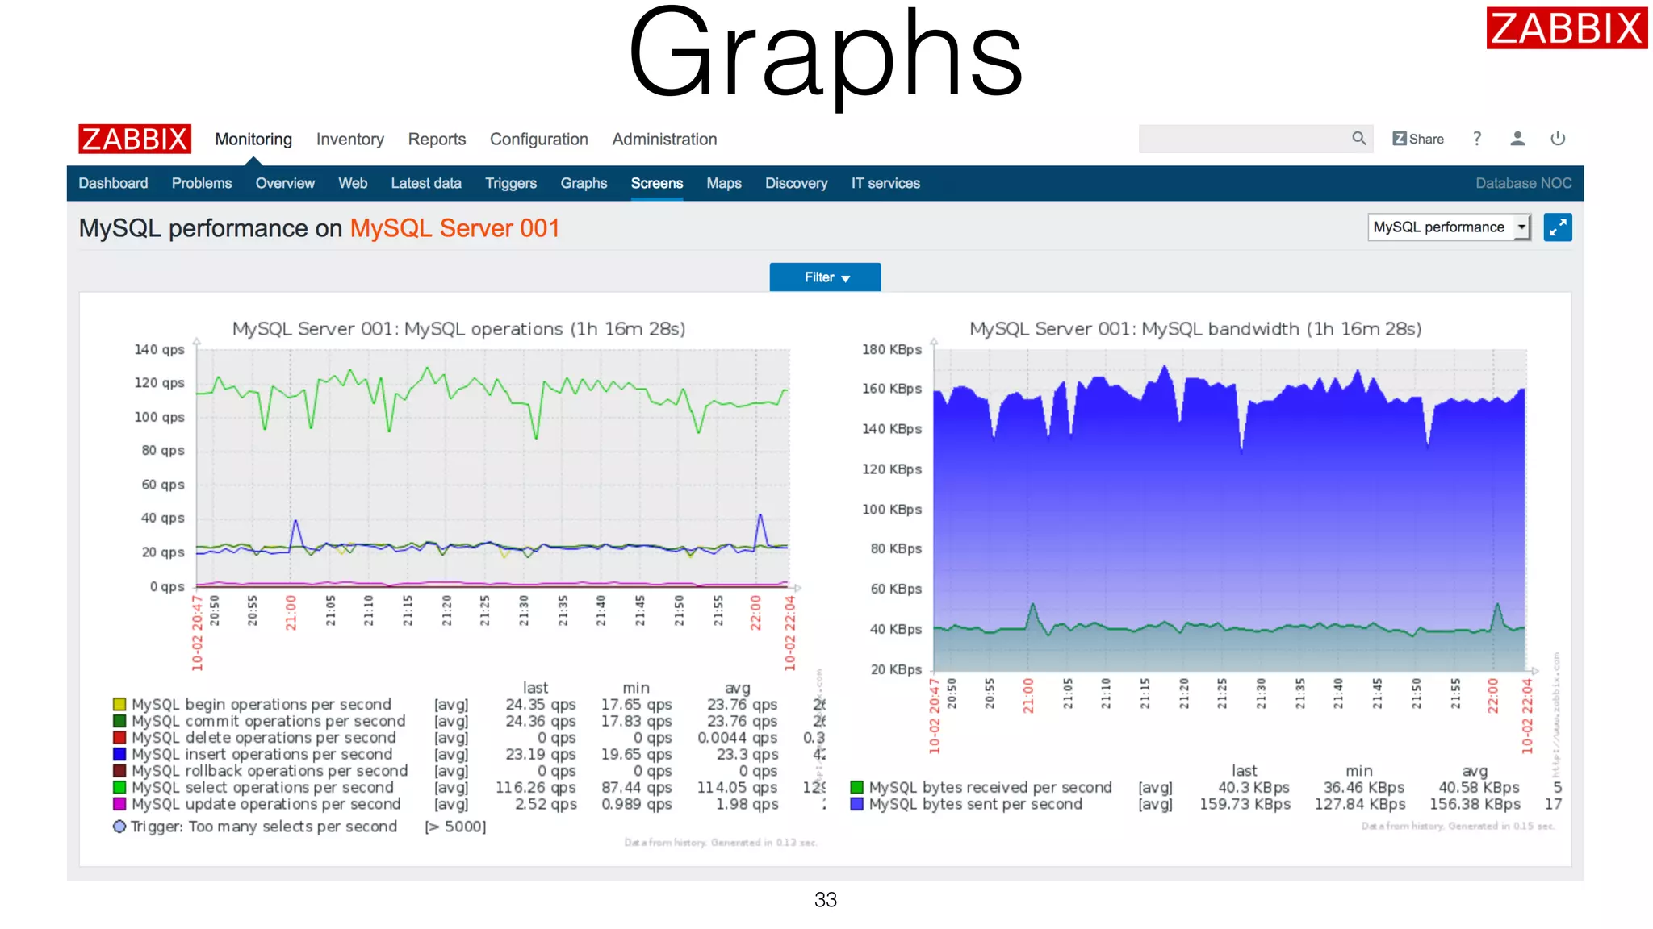Screen dimensions: 1653x929
Task: Open help via the question mark icon
Action: (1477, 139)
